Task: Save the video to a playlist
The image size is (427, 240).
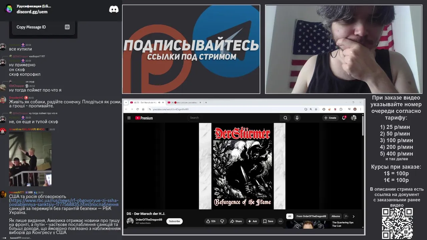Action: (268, 221)
